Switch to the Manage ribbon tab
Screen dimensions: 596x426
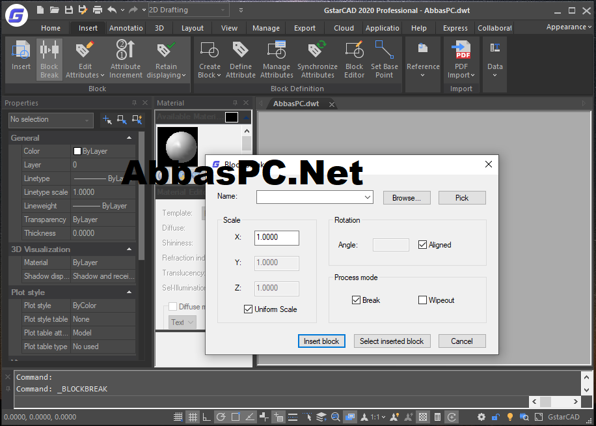pyautogui.click(x=266, y=28)
